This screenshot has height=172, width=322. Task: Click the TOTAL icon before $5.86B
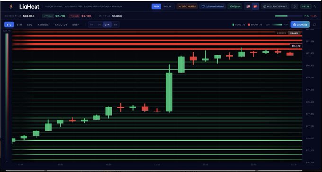(x=100, y=16)
